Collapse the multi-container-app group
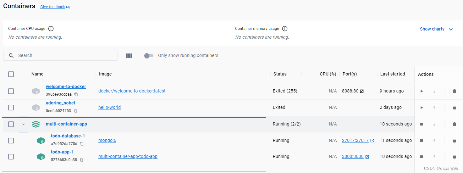 (x=24, y=124)
